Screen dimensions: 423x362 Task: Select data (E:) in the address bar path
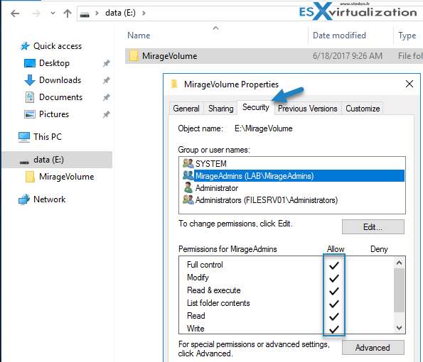(120, 13)
